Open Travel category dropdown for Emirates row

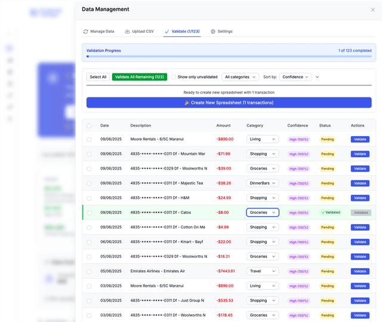263,271
